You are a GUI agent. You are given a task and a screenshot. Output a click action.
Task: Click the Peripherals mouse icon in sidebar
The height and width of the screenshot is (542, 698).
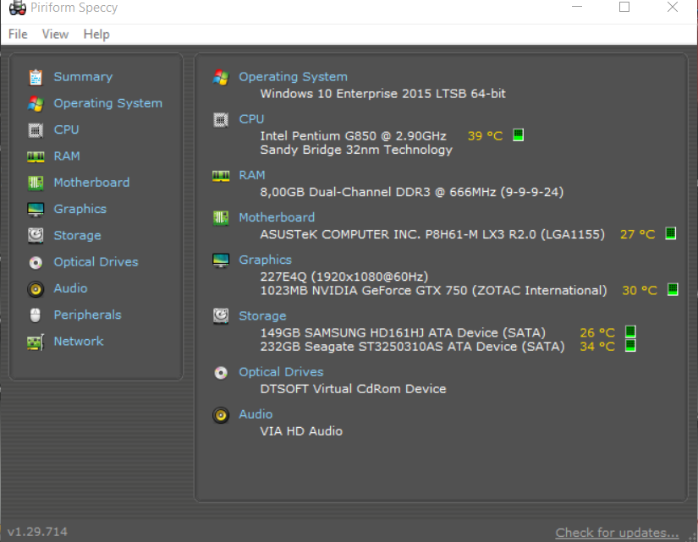(x=36, y=315)
